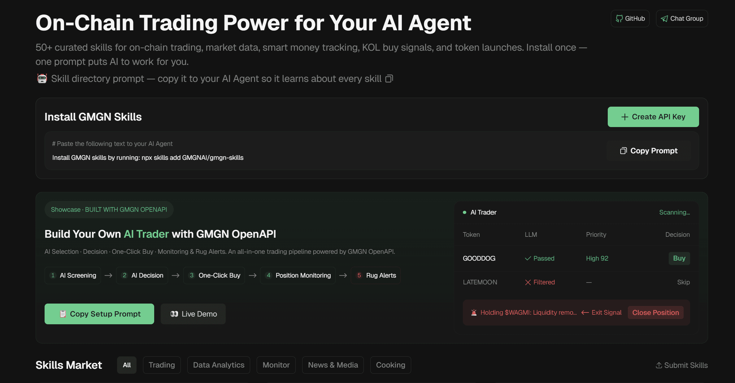
Task: Copy the skill directory prompt icon
Action: [389, 79]
